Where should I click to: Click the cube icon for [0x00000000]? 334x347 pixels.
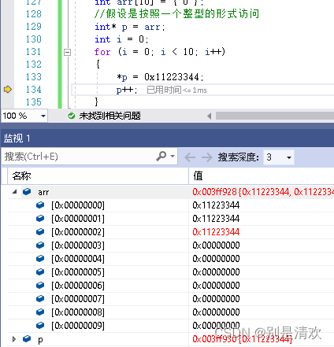click(40, 205)
